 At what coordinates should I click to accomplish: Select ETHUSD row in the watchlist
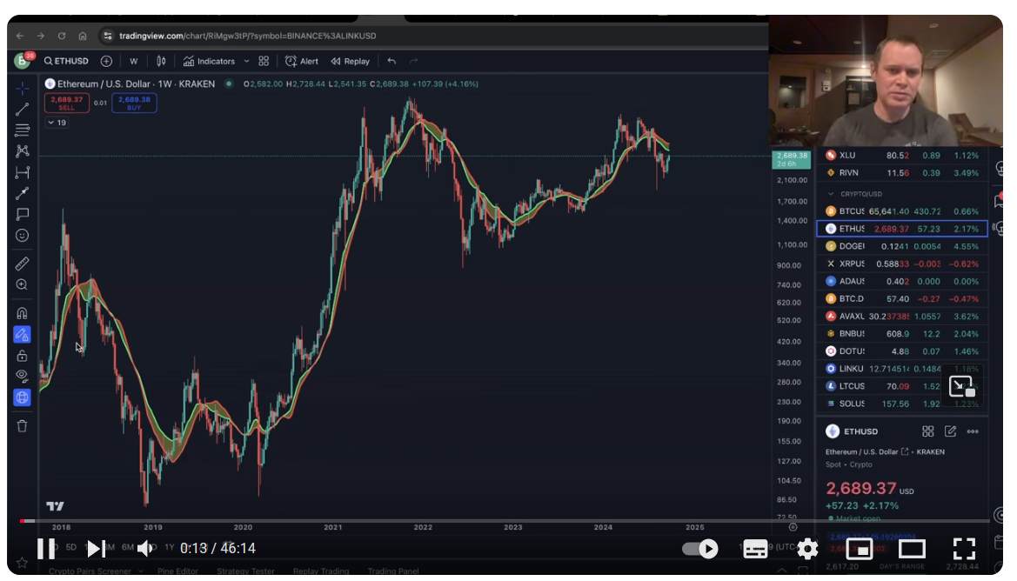(x=901, y=229)
